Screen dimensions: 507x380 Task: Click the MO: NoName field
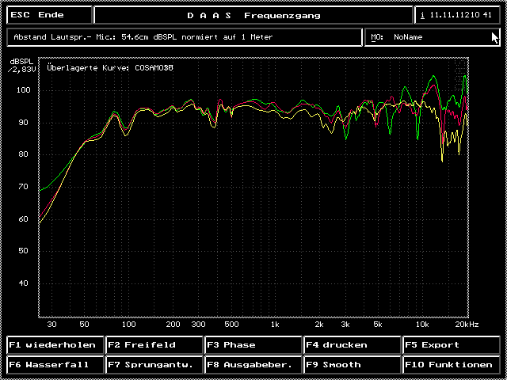433,37
